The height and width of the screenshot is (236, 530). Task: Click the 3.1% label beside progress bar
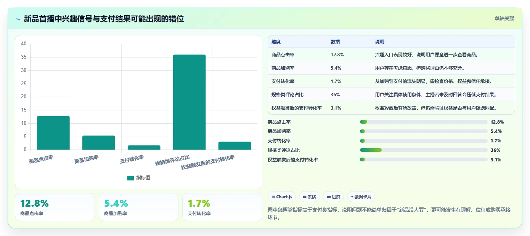click(496, 160)
